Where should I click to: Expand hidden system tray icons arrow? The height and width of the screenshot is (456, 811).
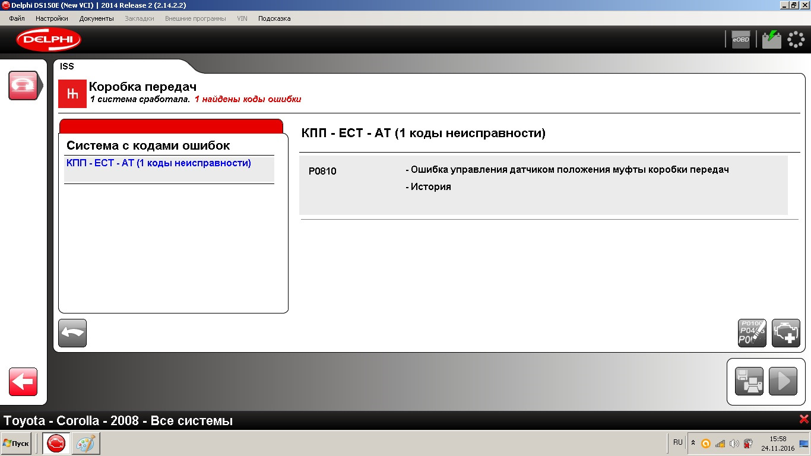(693, 443)
